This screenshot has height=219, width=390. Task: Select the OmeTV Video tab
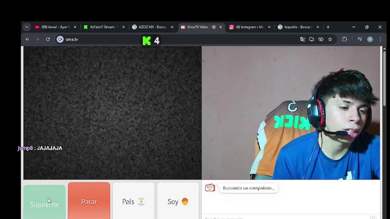201,27
